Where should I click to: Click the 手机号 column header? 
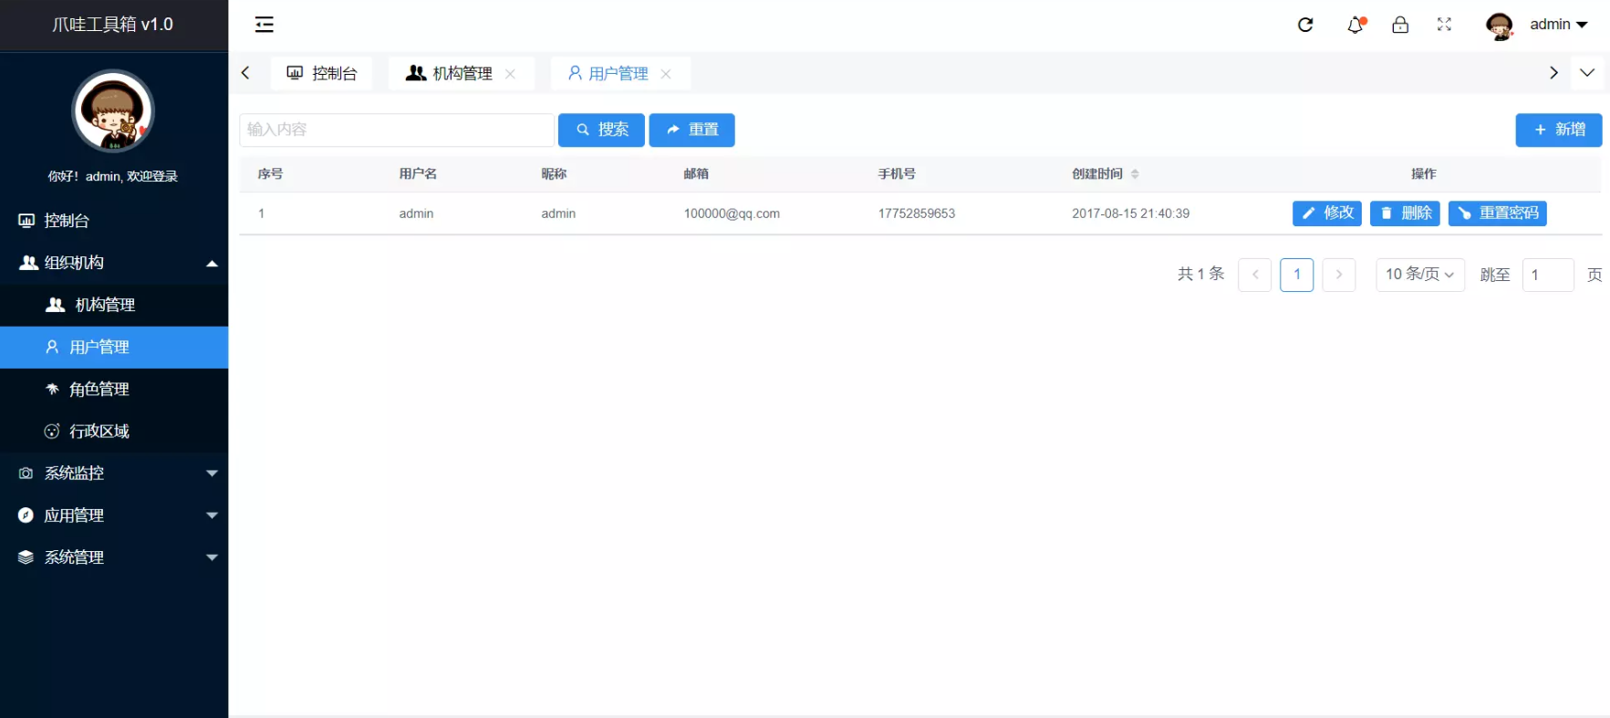point(897,173)
